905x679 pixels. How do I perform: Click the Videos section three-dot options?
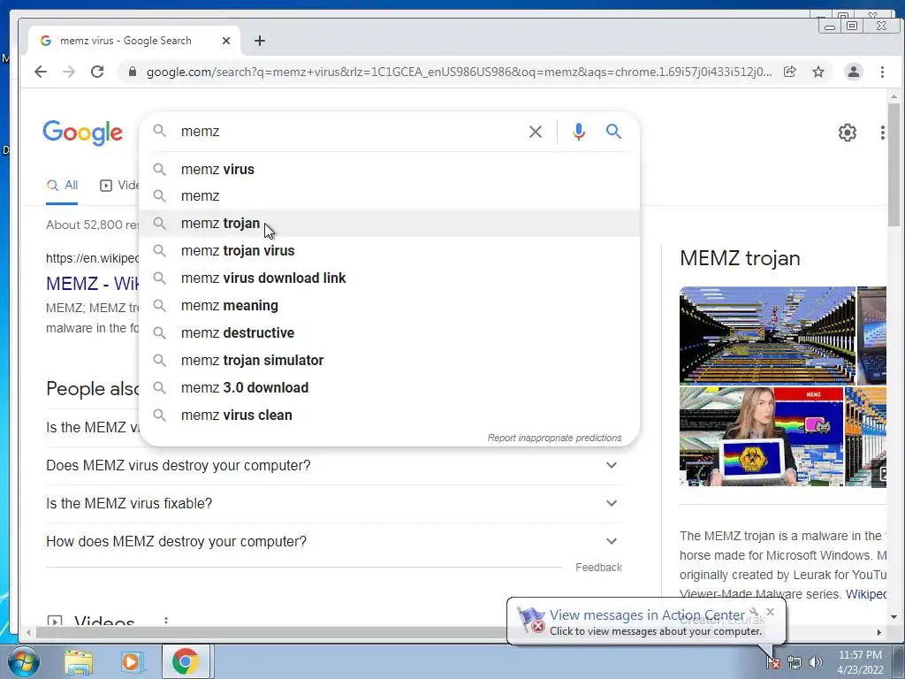pos(166,622)
